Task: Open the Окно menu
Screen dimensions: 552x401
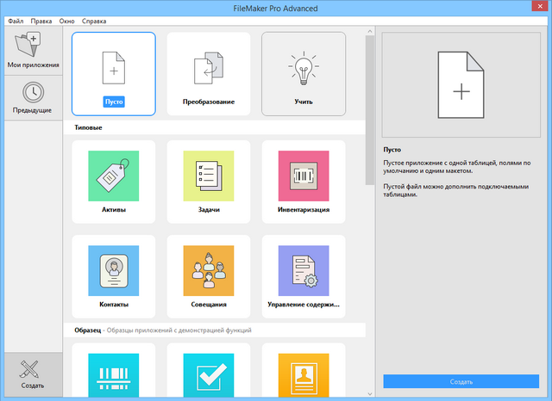Action: tap(68, 20)
